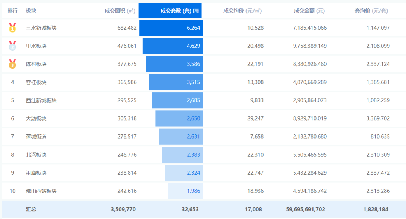The width and height of the screenshot is (406, 219).
Task: Select the average price 22,191
Action: [255, 64]
